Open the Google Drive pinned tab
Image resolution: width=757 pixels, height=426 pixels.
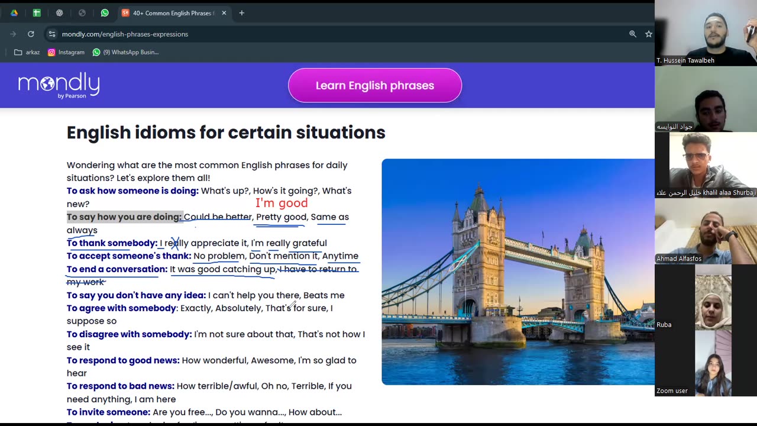click(14, 13)
